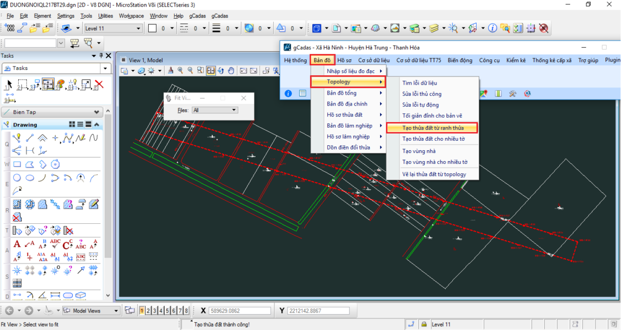
Task: Select 'Sửa lỗi tự động' from the submenu
Action: pos(420,105)
